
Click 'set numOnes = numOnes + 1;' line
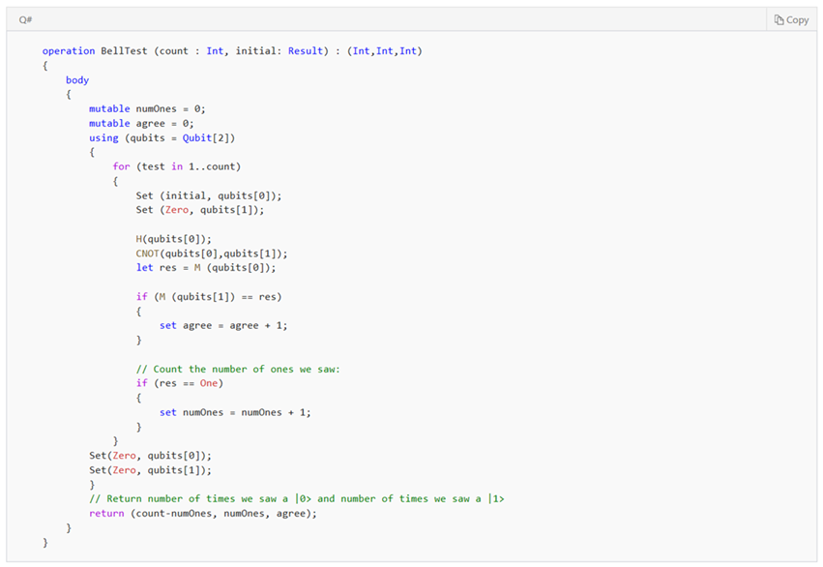click(235, 412)
